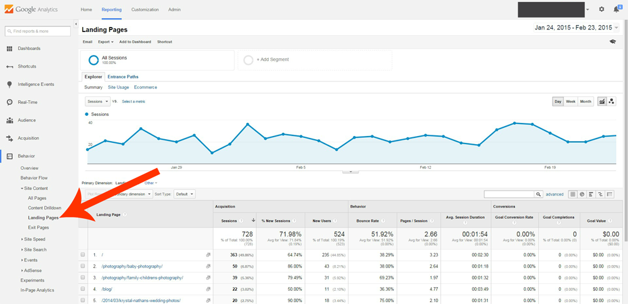This screenshot has width=628, height=304.
Task: Click Add to Dashboard button
Action: coord(135,42)
